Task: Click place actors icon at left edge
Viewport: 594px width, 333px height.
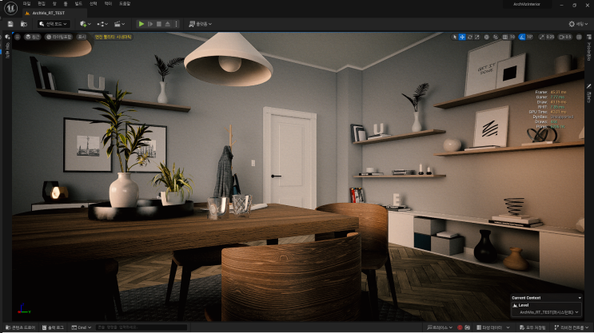Action: tap(7, 37)
